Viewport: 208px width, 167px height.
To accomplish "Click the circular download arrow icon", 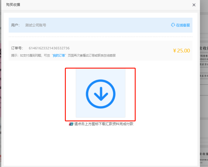I will [x=101, y=93].
